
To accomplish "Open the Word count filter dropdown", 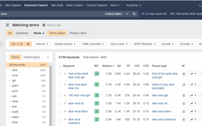I will [x=119, y=44].
